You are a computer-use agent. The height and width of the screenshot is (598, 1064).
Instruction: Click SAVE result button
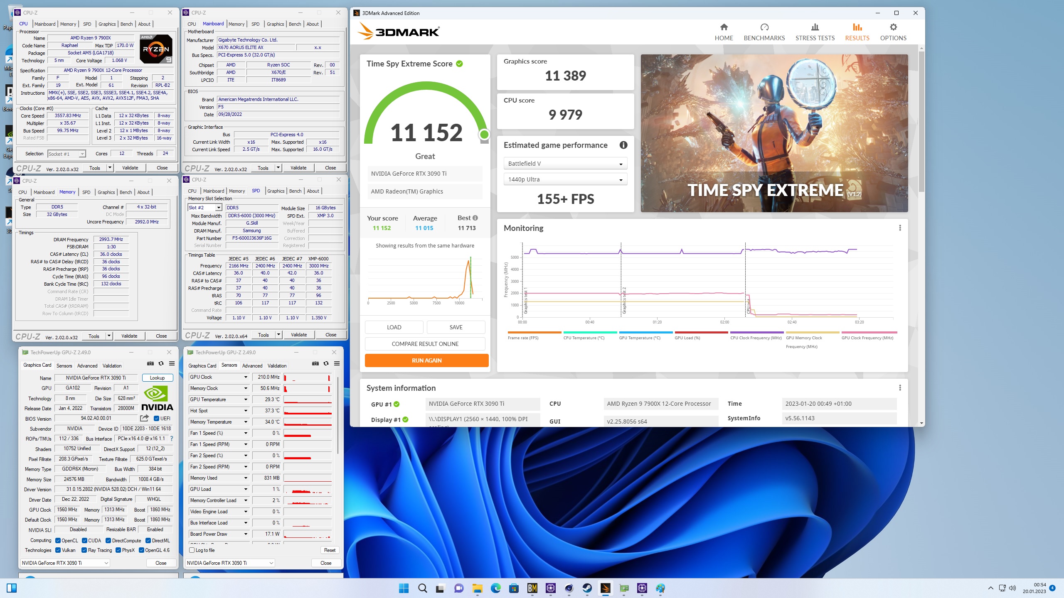point(456,327)
